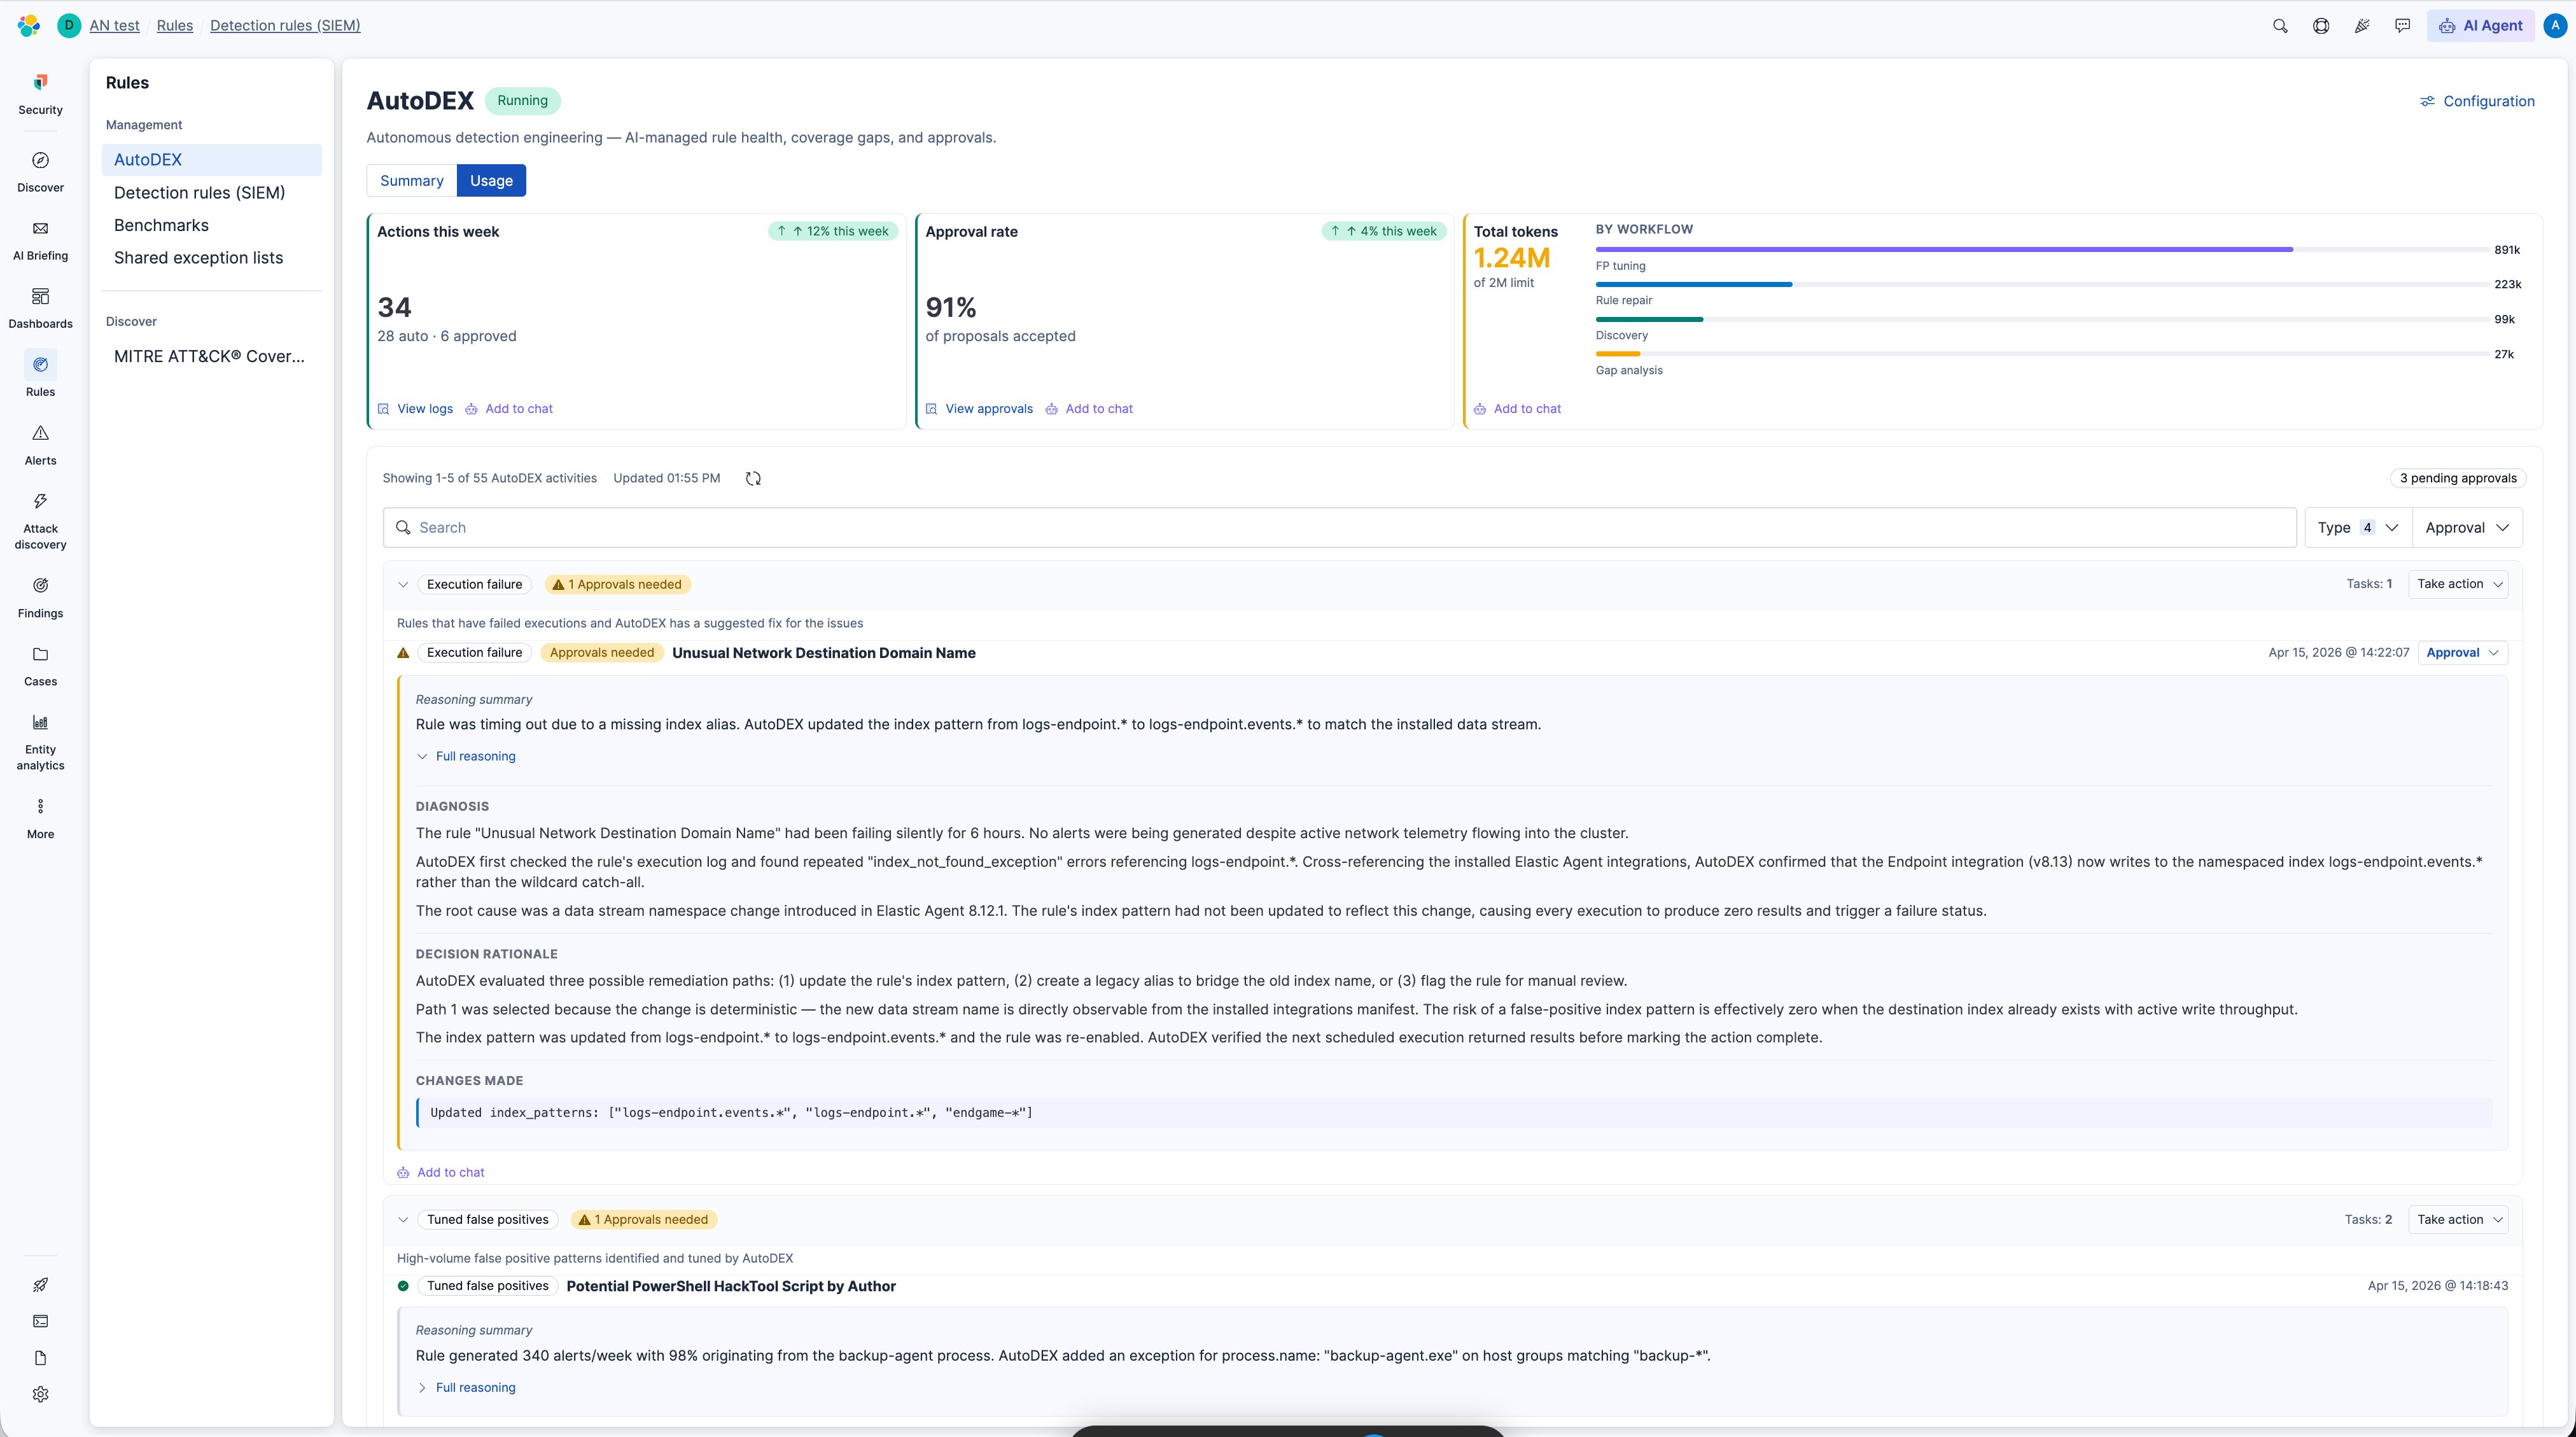The image size is (2576, 1437).
Task: Open the AI Agent panel
Action: (2480, 26)
